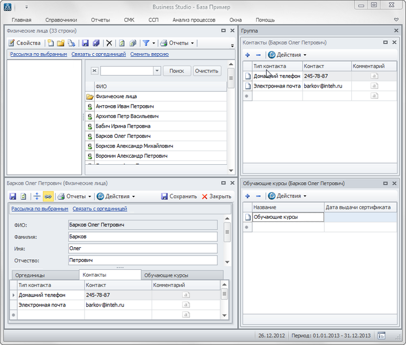Add a contact with the plus icon in Контакты panel
This screenshot has width=406, height=345.
tap(247, 55)
